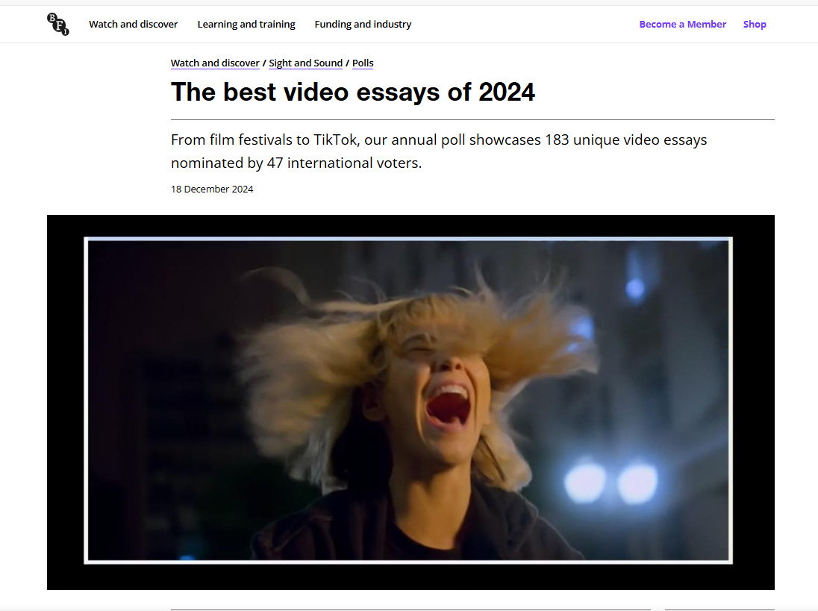818x611 pixels.
Task: Follow the Watch and discover breadcrumb link
Action: point(215,63)
